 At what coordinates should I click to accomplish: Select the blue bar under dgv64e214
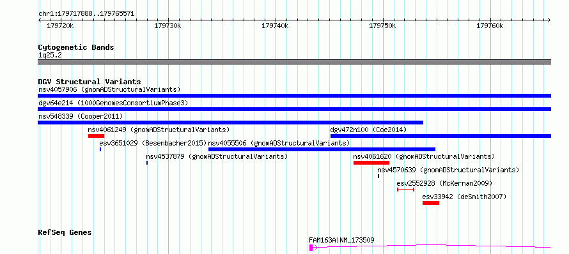294,109
